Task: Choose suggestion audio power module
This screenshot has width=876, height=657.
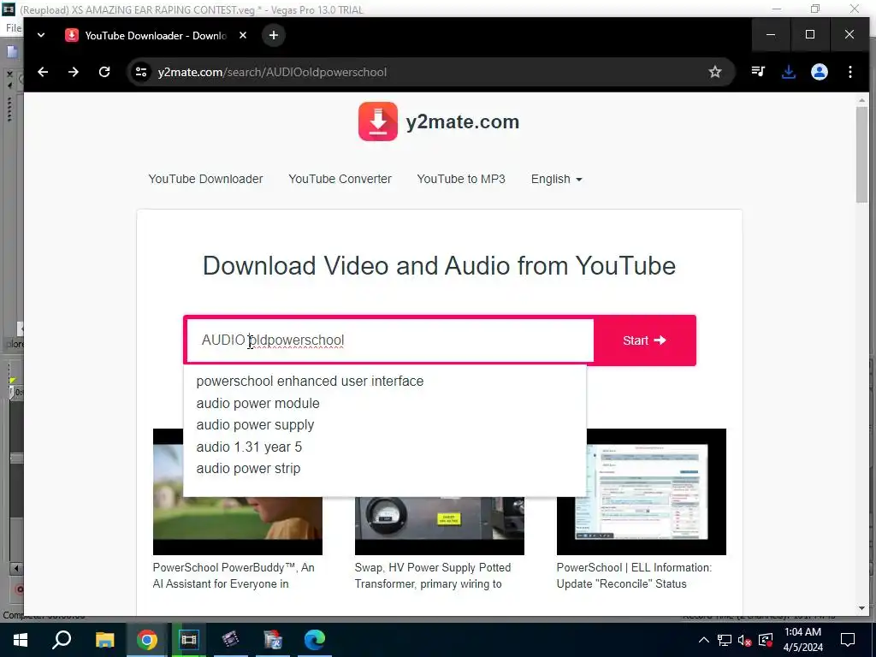Action: 258,404
